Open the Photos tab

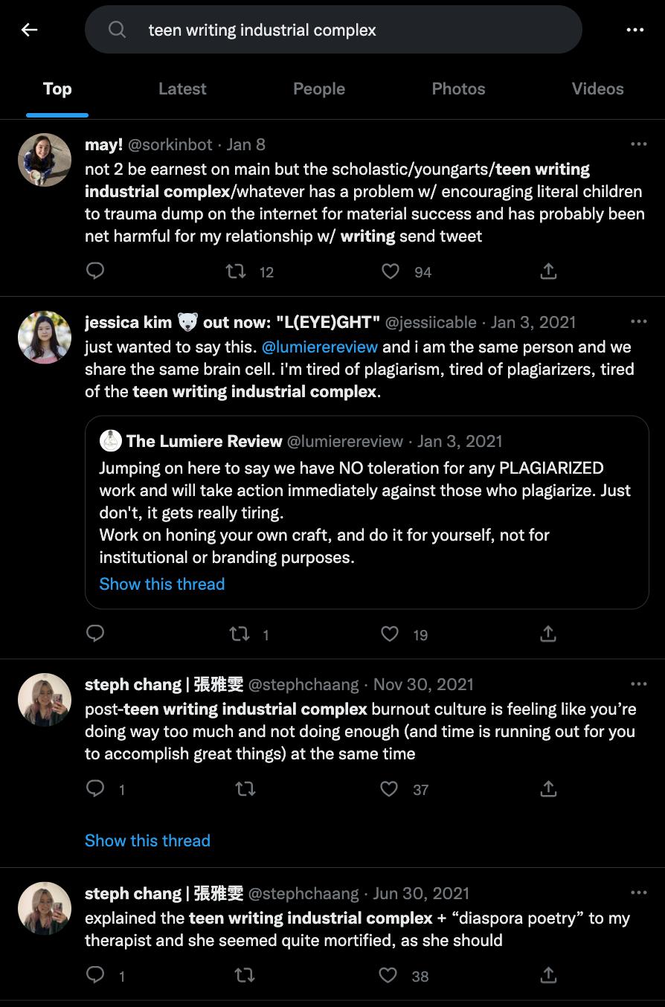point(458,89)
